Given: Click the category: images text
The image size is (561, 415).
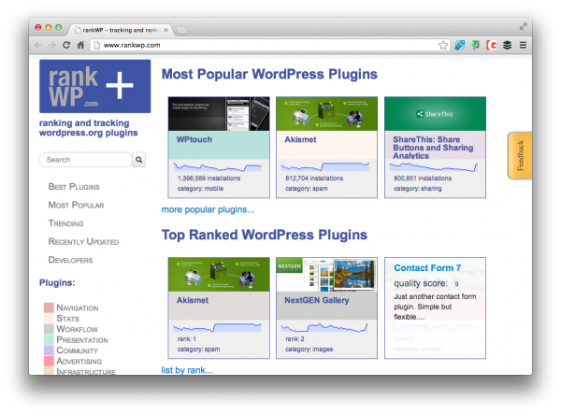Looking at the screenshot, I should 309,350.
